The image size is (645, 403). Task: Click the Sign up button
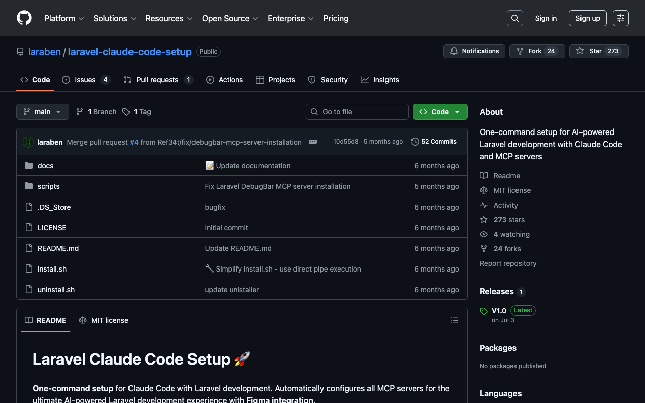(588, 18)
